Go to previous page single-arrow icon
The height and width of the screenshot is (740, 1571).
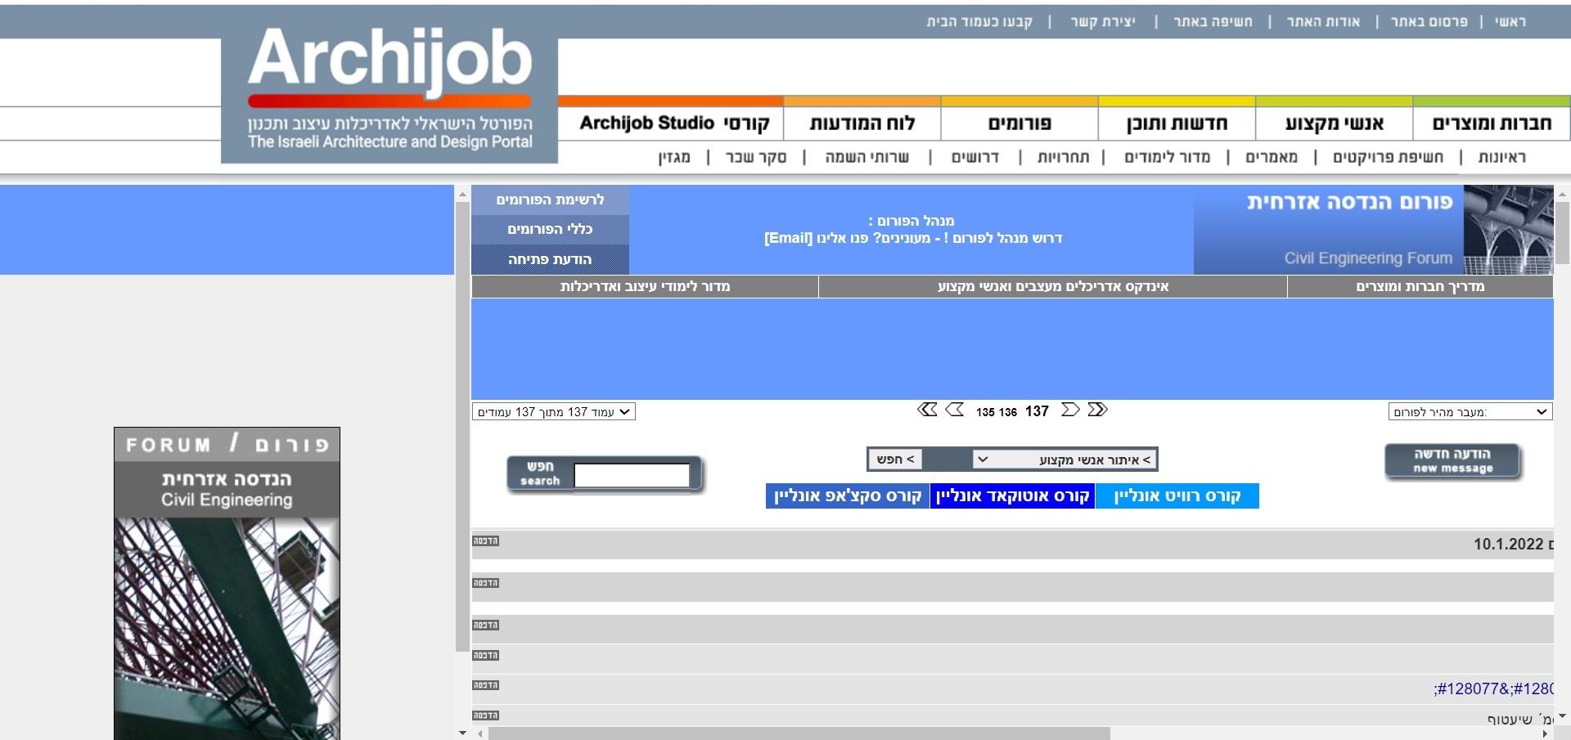click(955, 410)
